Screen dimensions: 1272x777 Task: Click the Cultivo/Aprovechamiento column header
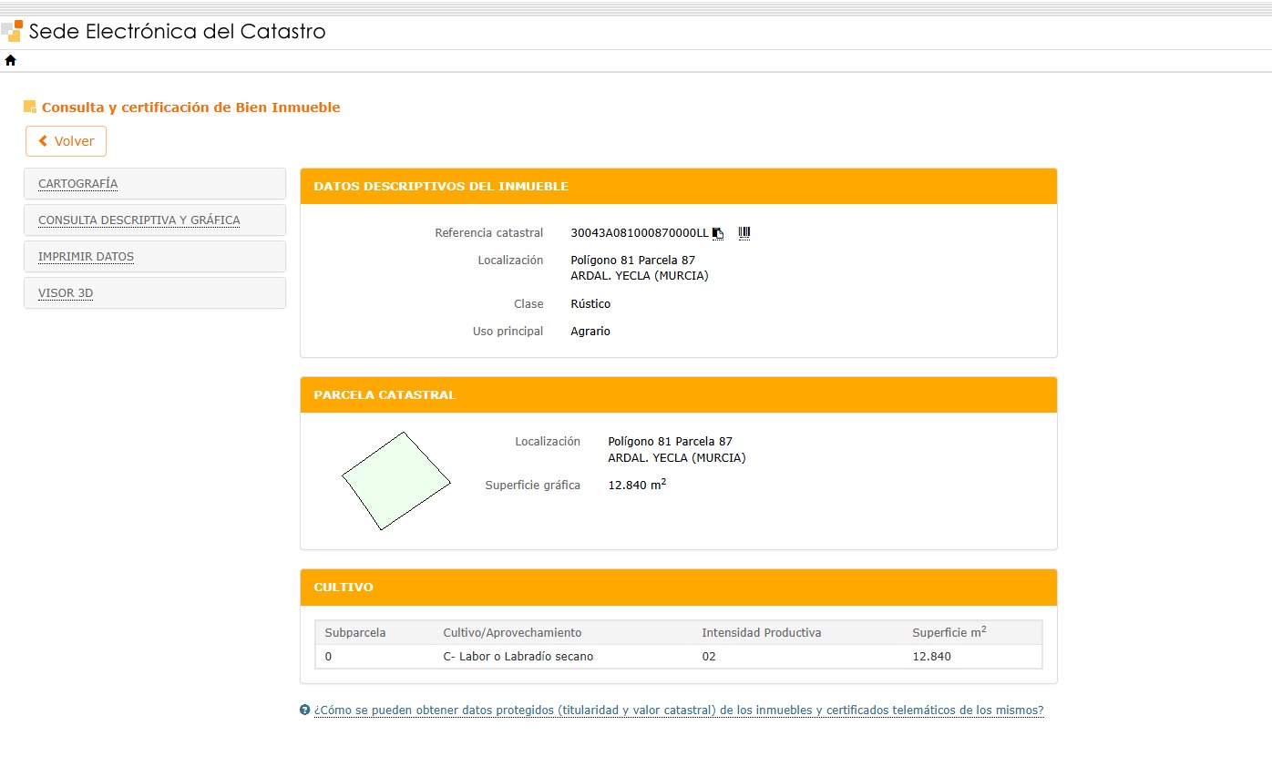[512, 632]
